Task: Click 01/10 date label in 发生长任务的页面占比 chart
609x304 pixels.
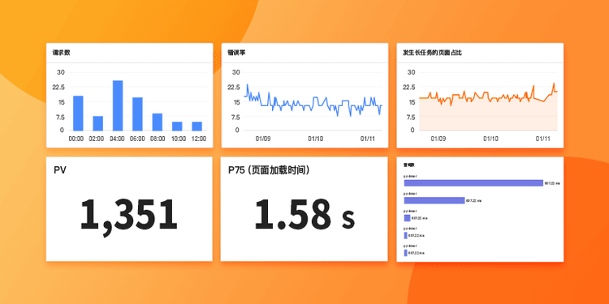Action: (491, 139)
